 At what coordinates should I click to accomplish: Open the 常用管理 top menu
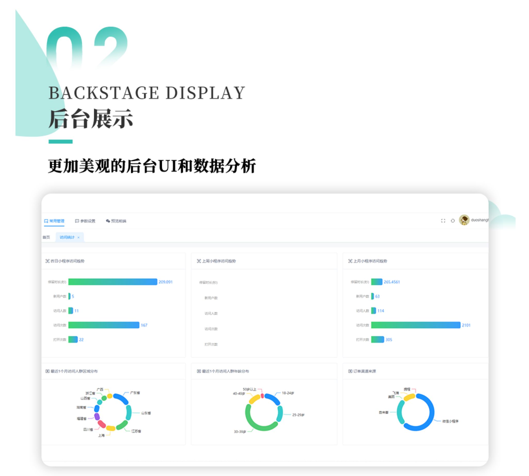coord(54,221)
